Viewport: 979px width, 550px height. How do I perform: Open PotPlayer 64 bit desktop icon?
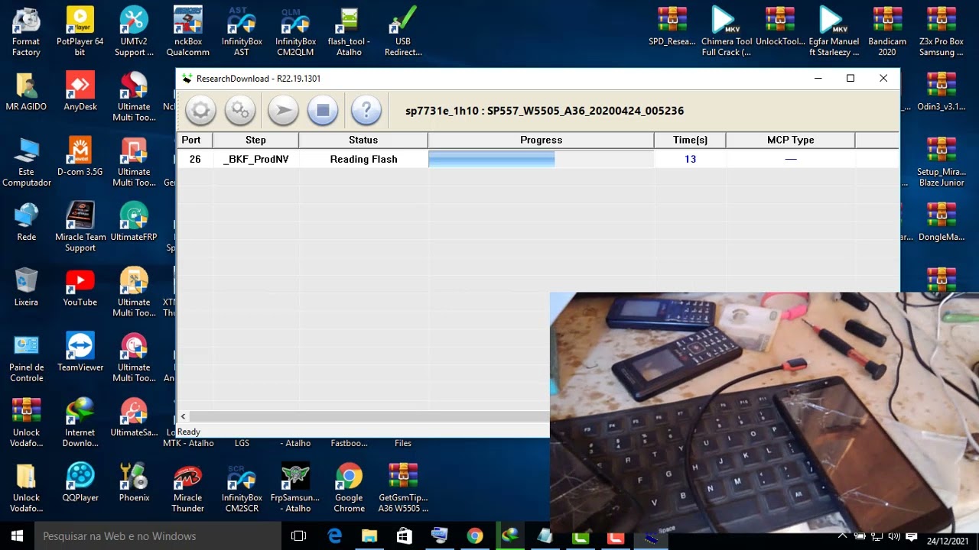click(x=80, y=31)
